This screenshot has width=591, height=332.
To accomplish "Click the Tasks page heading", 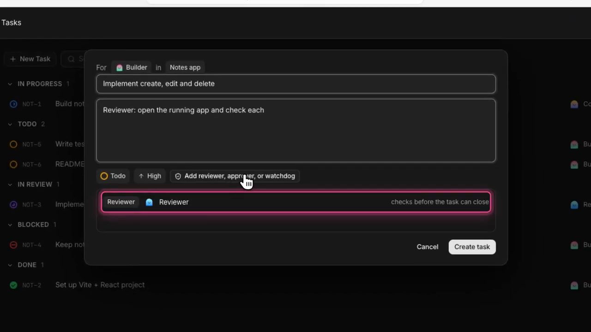I will click(11, 23).
